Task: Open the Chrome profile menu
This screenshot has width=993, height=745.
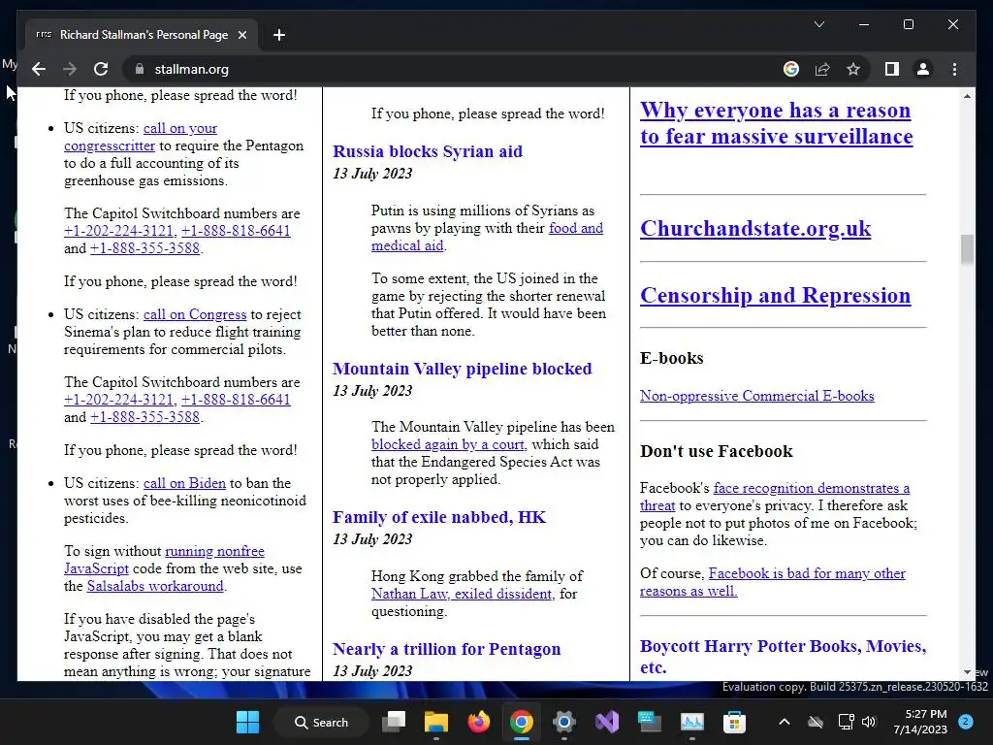Action: point(923,69)
